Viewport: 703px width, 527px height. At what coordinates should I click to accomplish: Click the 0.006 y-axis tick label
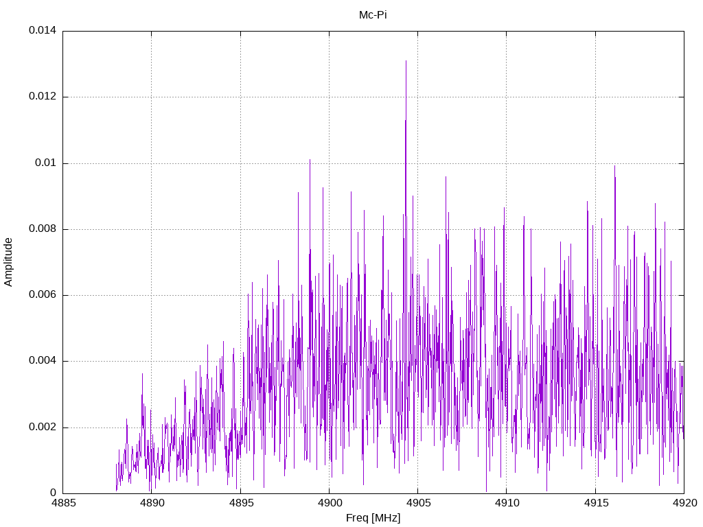click(43, 295)
